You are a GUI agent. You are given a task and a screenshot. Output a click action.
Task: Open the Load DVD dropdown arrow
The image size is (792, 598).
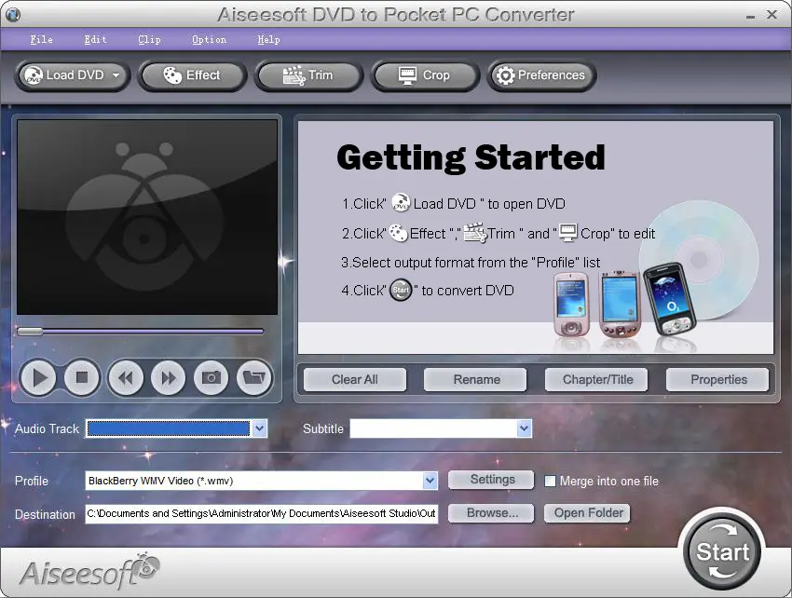116,75
